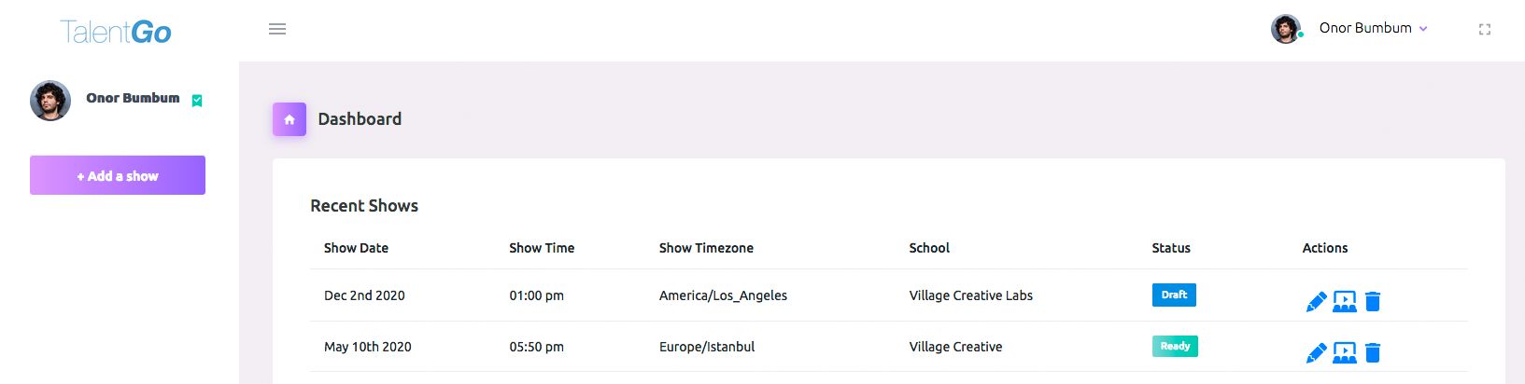The height and width of the screenshot is (384, 1525).
Task: Click the Ready status badge
Action: point(1175,346)
